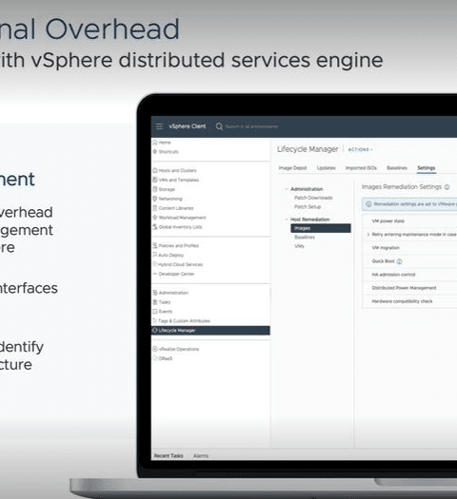Click the Distributed Power Management row
Screen dimensions: 457x499
tap(409, 288)
